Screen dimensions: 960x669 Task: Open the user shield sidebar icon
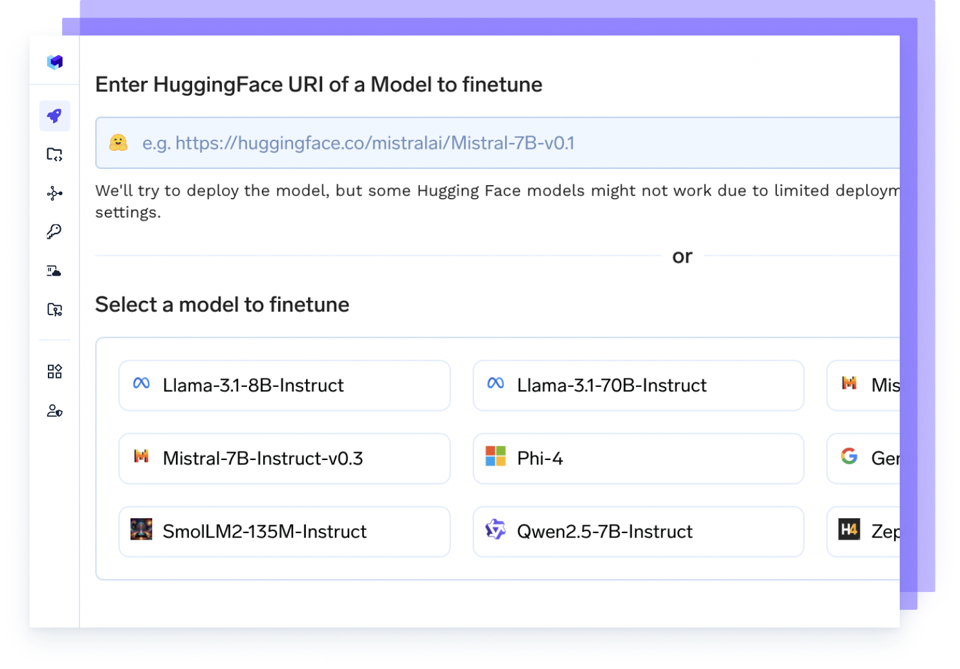coord(54,411)
